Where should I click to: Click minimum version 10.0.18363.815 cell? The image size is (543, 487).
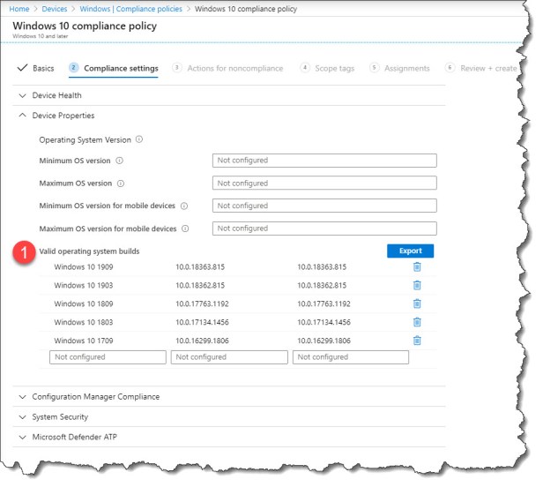(x=200, y=267)
